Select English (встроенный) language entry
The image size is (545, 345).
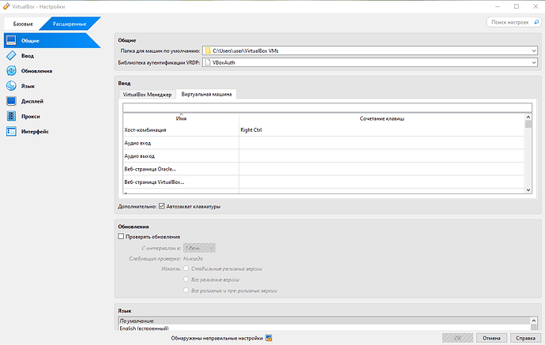pyautogui.click(x=325, y=328)
